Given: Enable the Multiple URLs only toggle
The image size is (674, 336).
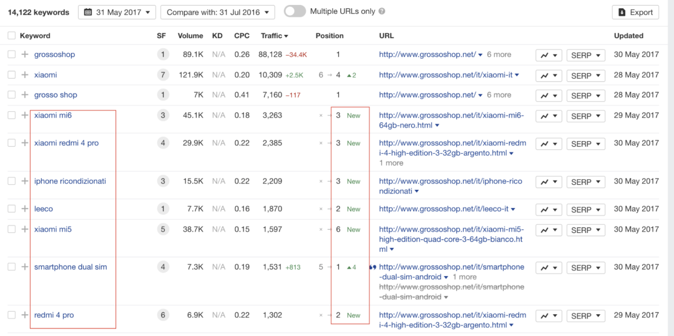Looking at the screenshot, I should [295, 12].
